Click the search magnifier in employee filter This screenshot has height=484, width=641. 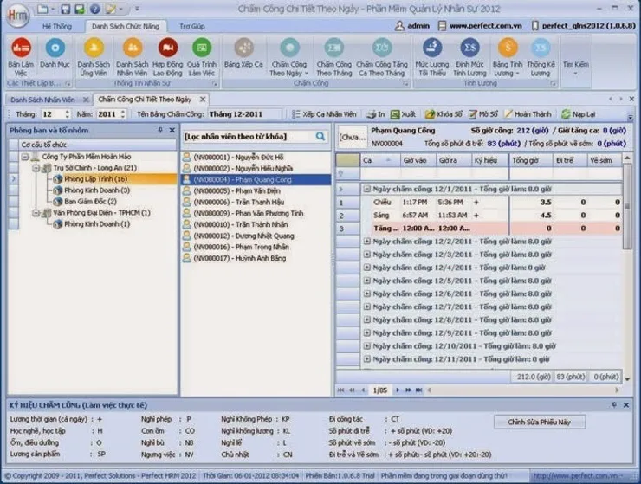click(x=320, y=137)
